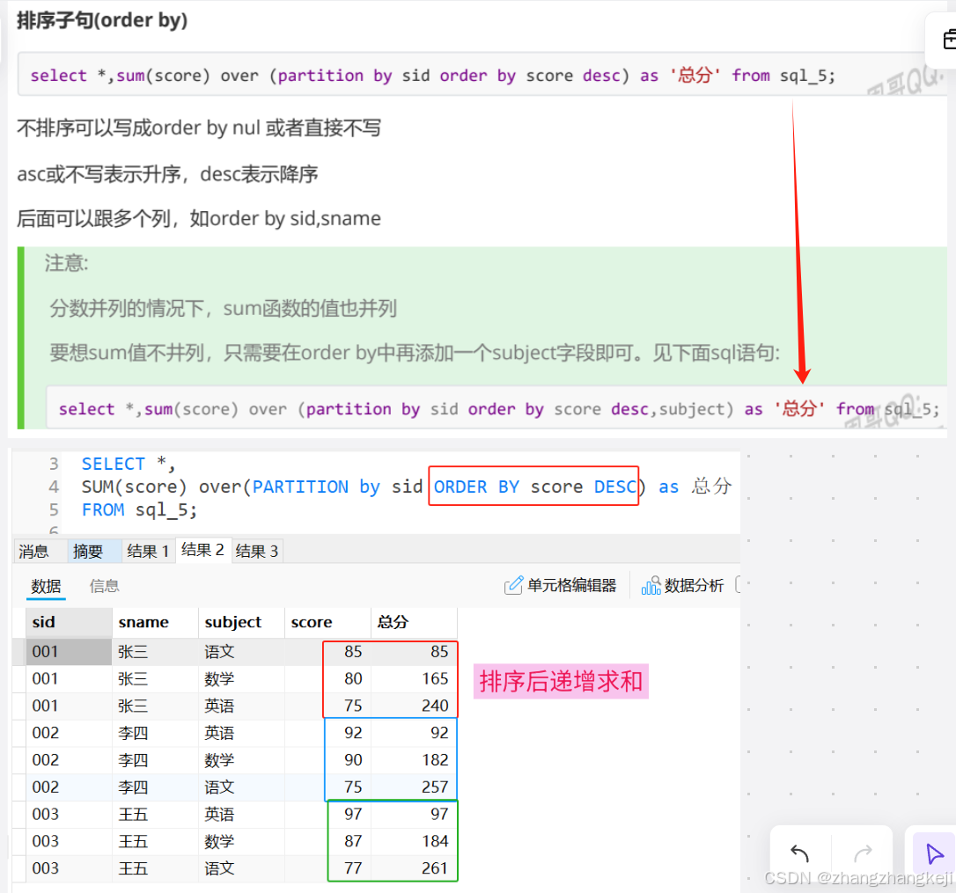The image size is (956, 893).
Task: Click the 排序子句(order by) heading
Action: click(102, 20)
